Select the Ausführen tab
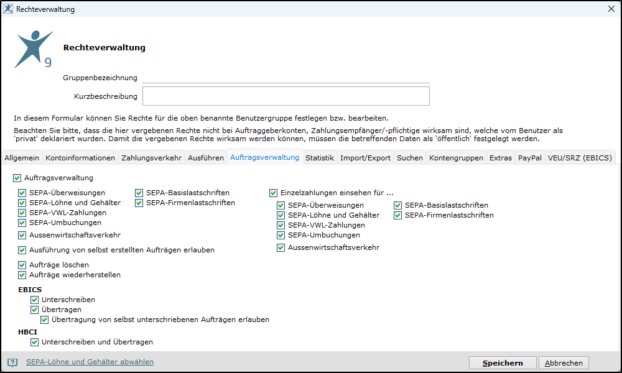622x373 pixels. 206,158
